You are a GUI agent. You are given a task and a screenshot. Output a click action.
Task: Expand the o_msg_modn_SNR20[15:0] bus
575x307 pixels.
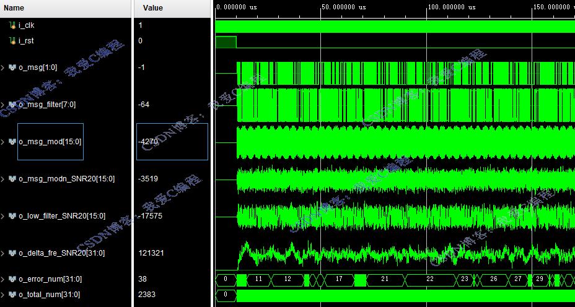pyautogui.click(x=3, y=179)
